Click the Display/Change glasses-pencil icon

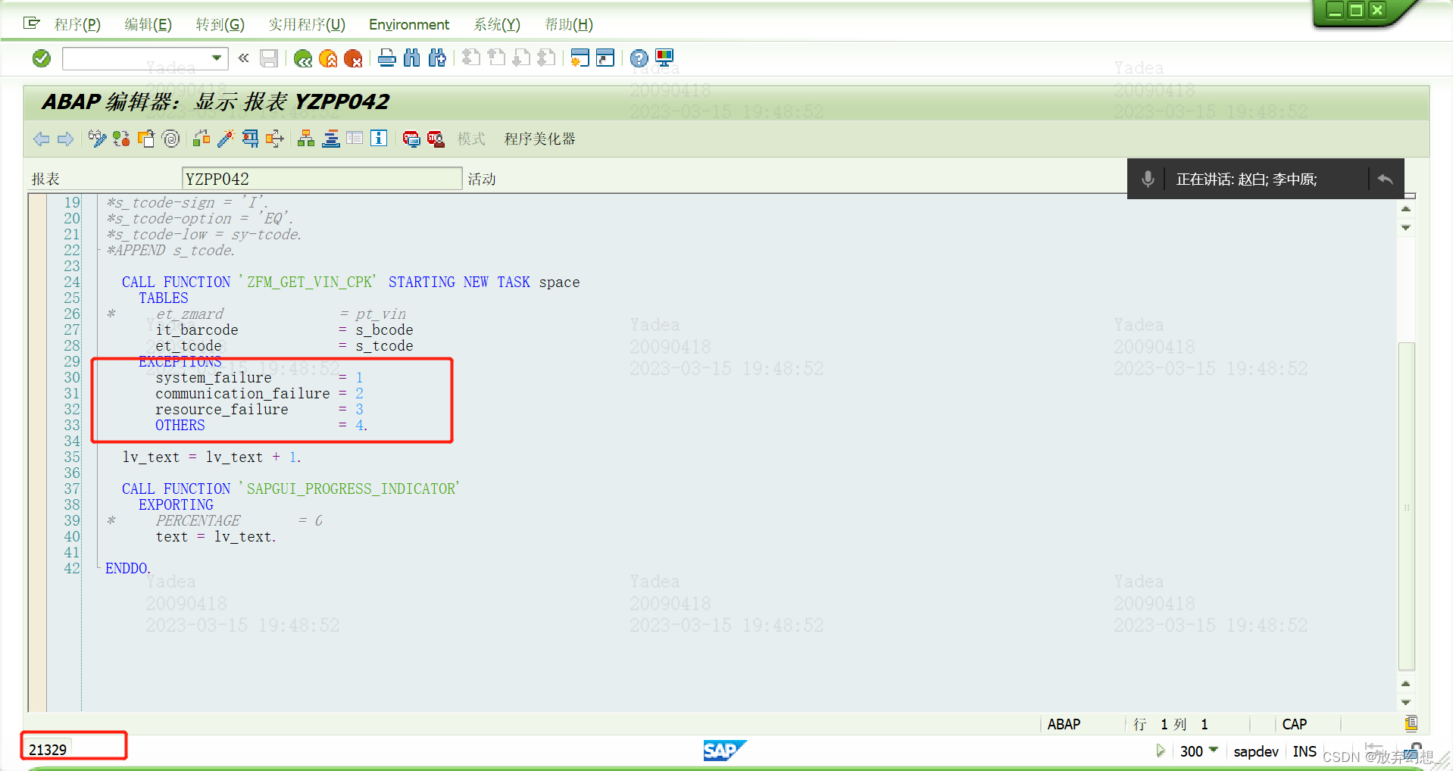[x=97, y=139]
